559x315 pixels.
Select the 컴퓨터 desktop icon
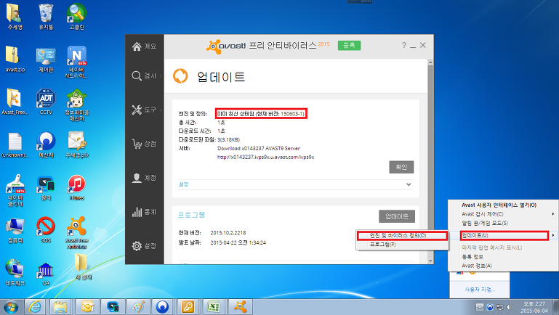[x=15, y=230]
